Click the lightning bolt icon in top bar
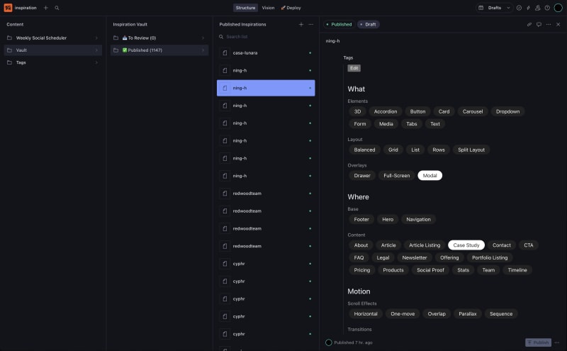 pos(528,8)
